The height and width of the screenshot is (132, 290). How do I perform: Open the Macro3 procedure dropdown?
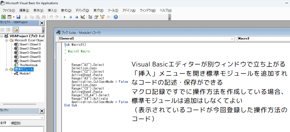click(263, 39)
